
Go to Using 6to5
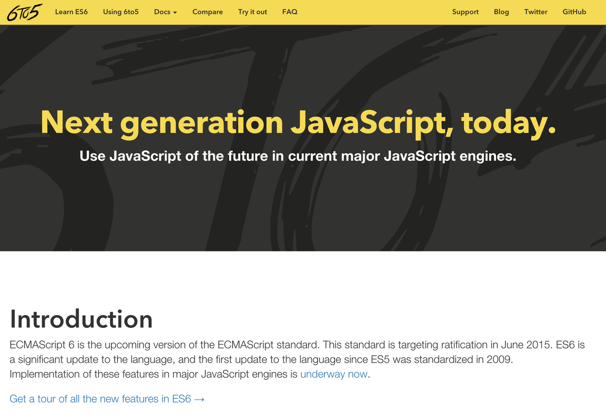121,12
